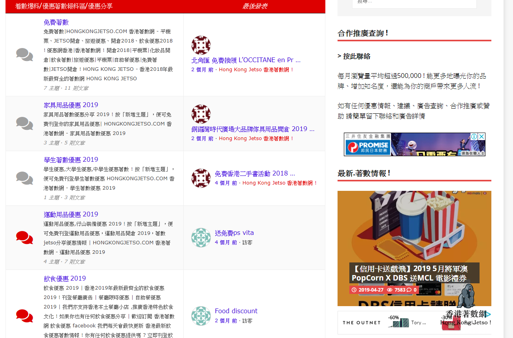This screenshot has height=338, width=513.
Task: Open latest post Food discount
Action: tap(236, 311)
